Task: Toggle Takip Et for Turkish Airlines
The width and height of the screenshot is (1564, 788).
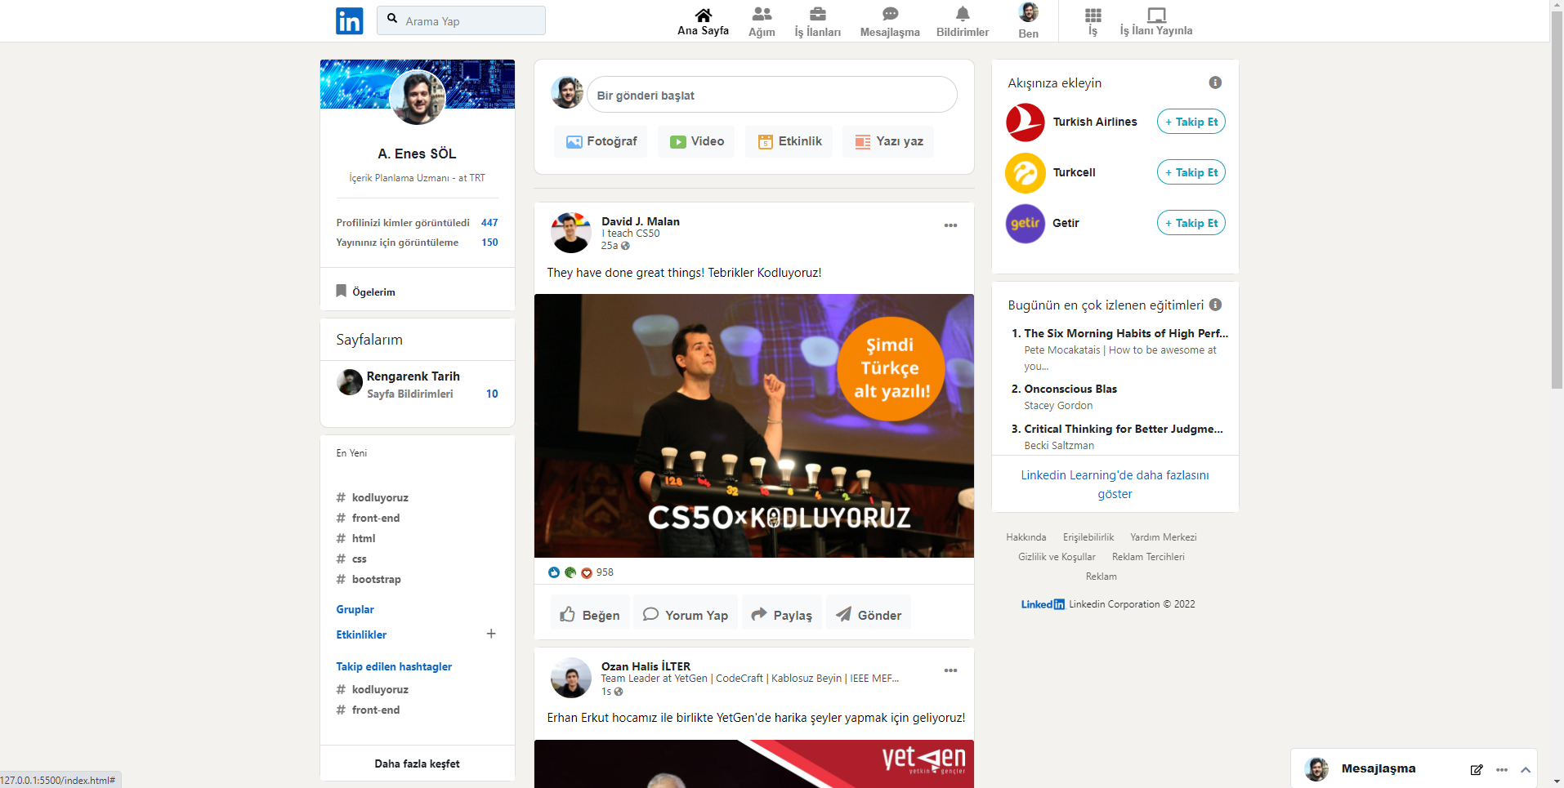Action: click(1190, 121)
